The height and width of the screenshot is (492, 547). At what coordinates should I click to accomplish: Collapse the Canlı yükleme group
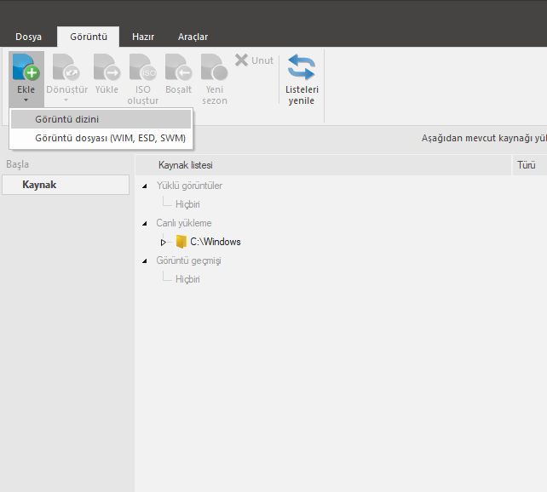(x=145, y=223)
